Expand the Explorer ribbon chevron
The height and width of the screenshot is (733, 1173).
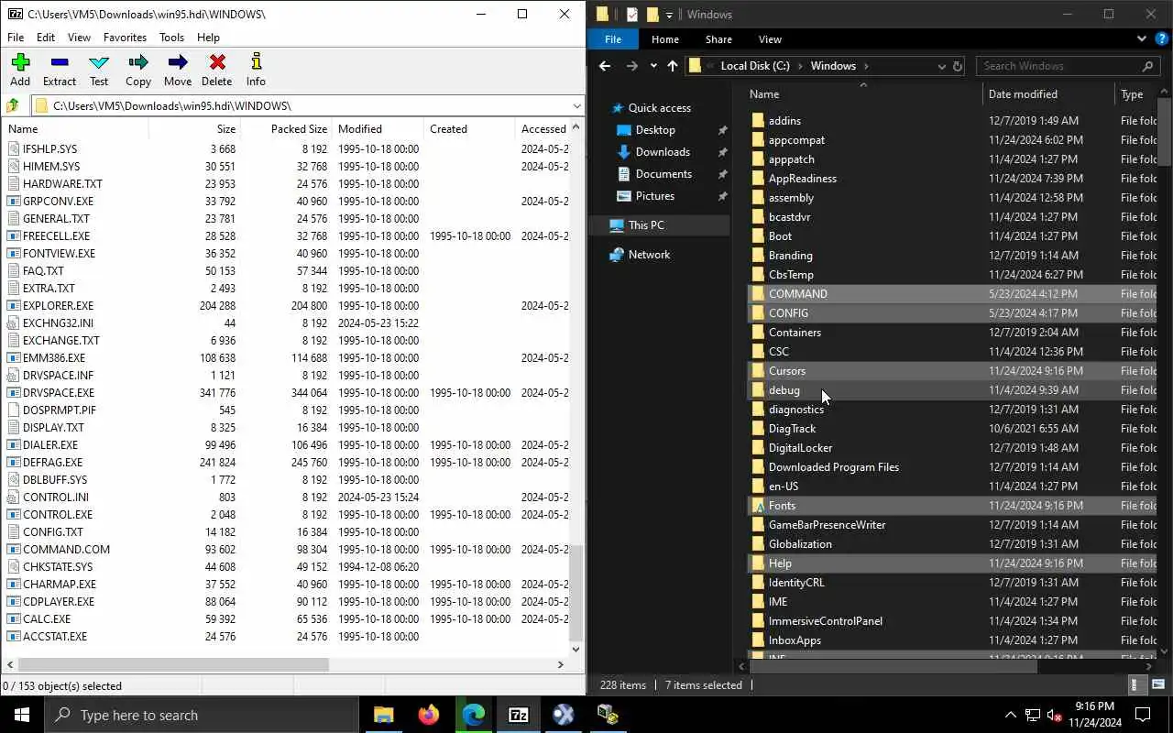[x=1141, y=38]
